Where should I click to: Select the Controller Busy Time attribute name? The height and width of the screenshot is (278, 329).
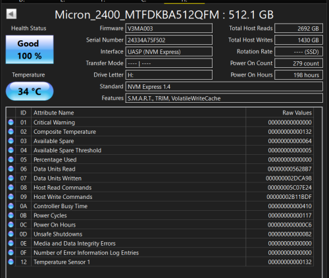point(61,206)
